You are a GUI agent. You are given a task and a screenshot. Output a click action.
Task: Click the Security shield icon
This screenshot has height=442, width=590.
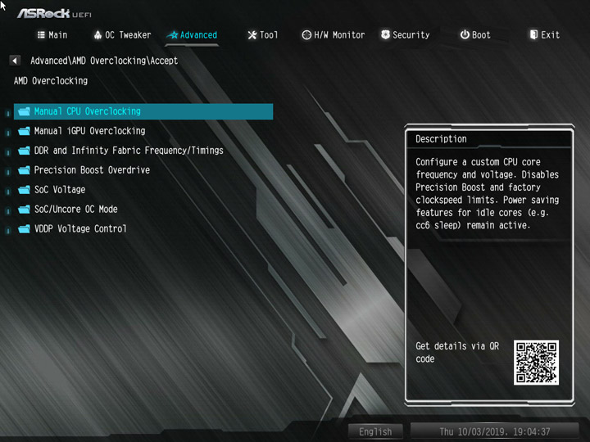[x=385, y=34]
